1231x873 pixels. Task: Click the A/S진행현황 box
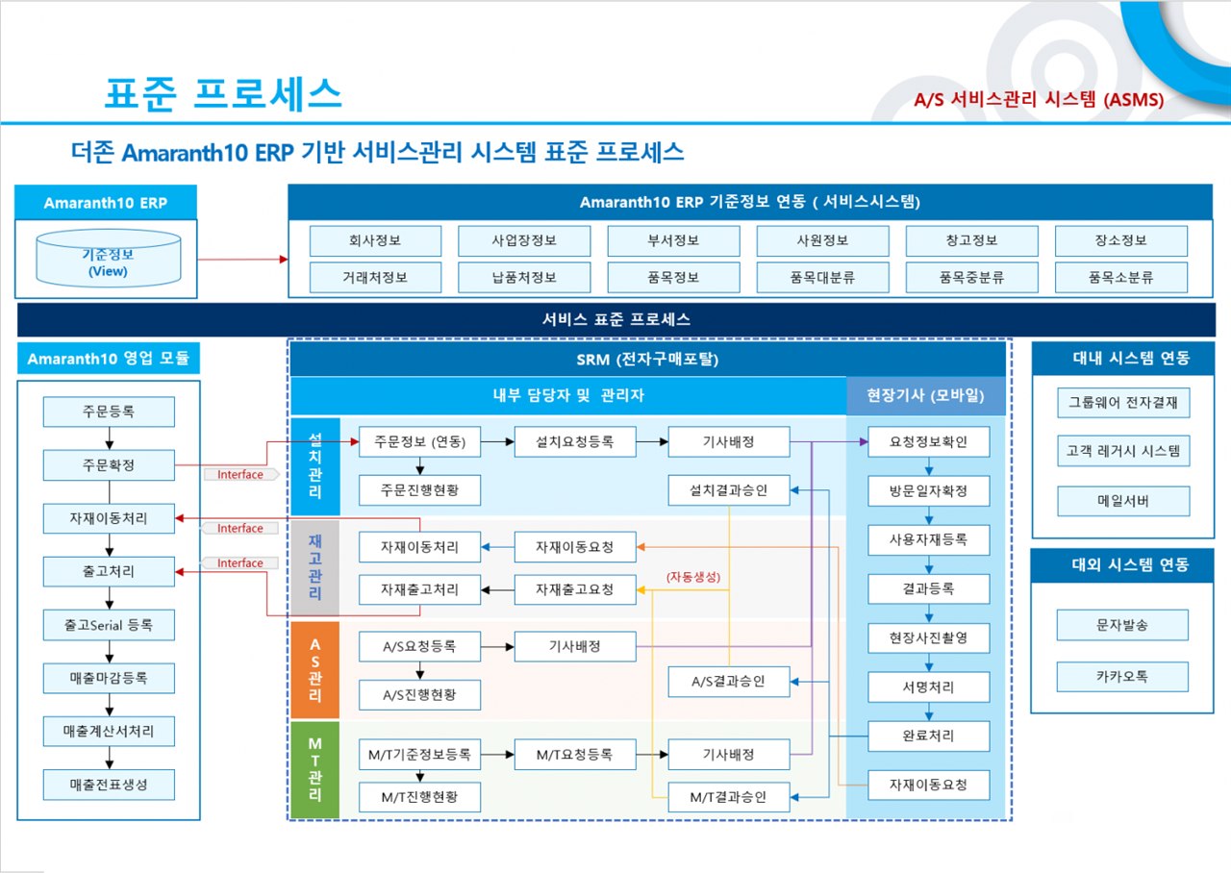tap(419, 694)
